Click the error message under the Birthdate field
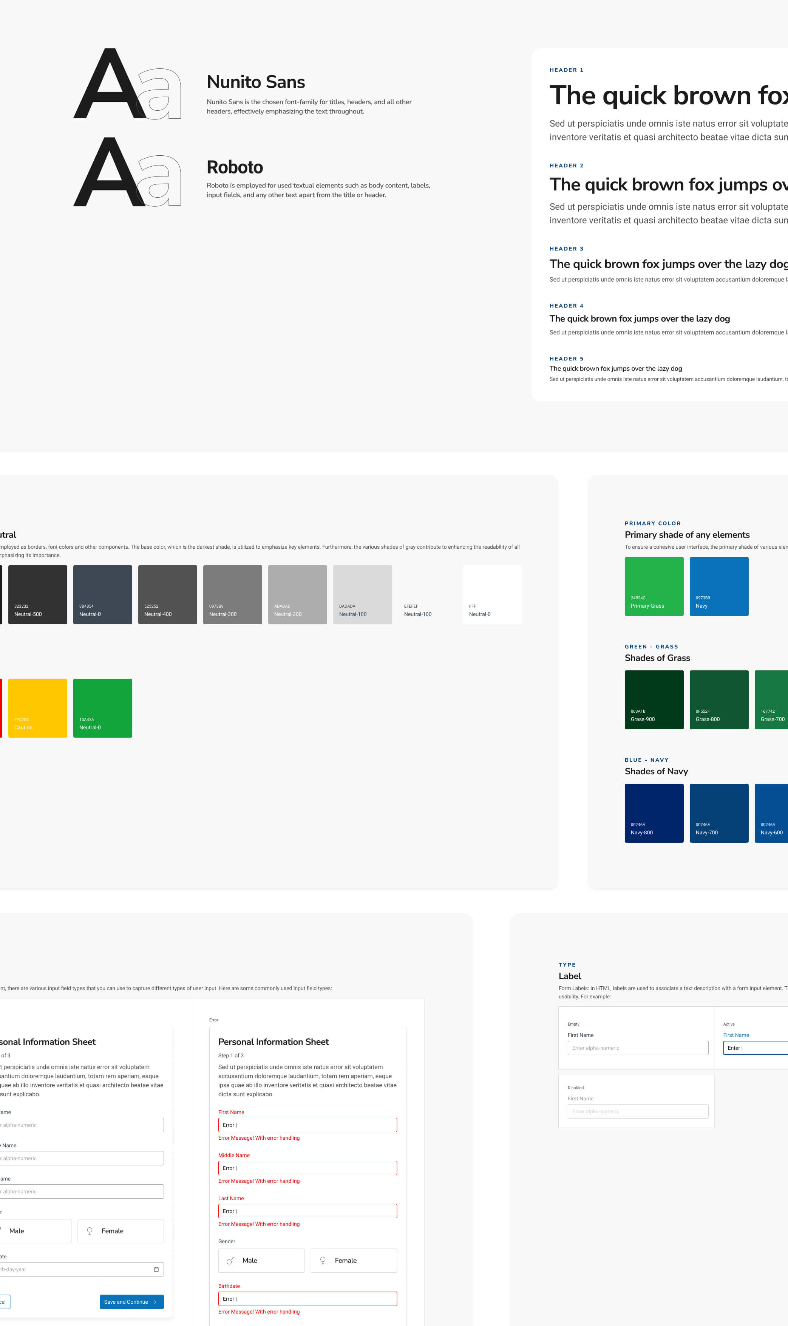The height and width of the screenshot is (1326, 788). (259, 1312)
